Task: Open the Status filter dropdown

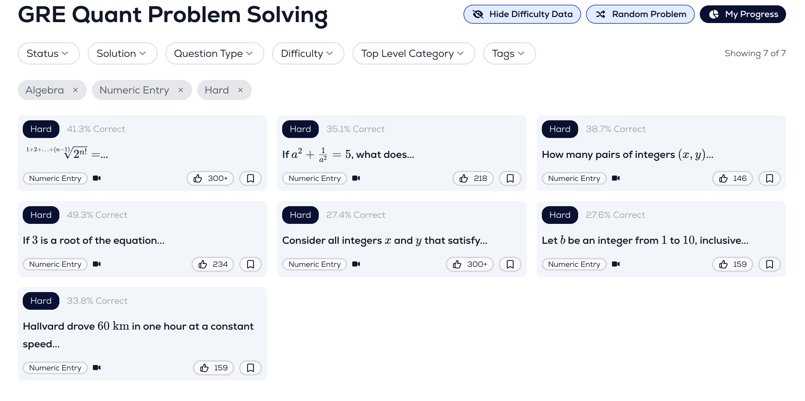Action: click(48, 53)
